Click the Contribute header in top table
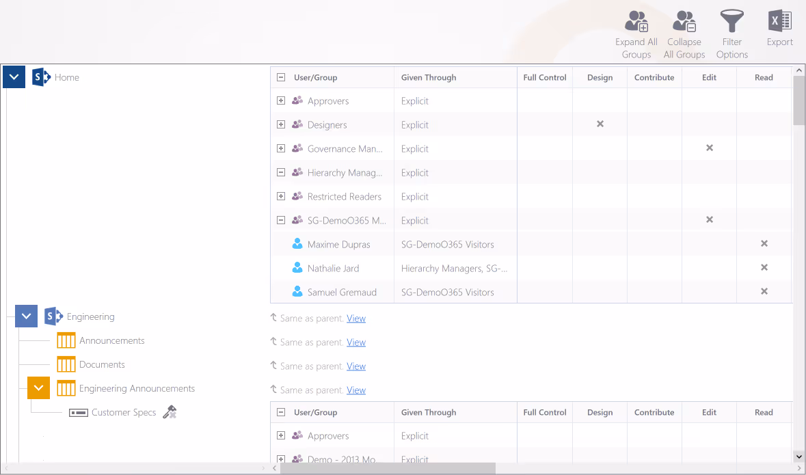 click(x=654, y=77)
